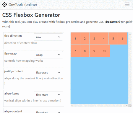Open the hamburger navigation menu
Screen dimensions: 133x113
[x=127, y=4]
